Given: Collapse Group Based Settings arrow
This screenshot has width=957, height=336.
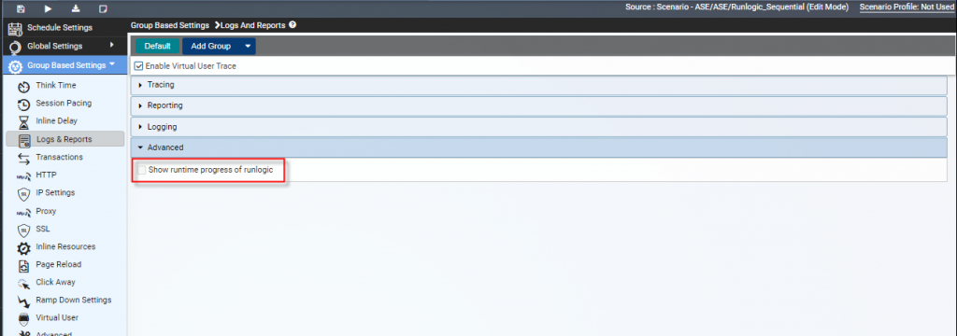Looking at the screenshot, I should (x=112, y=64).
